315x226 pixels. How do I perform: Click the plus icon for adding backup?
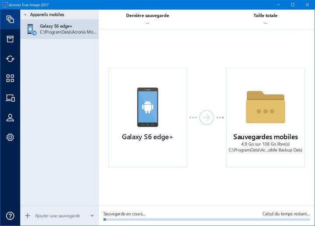tap(28, 216)
